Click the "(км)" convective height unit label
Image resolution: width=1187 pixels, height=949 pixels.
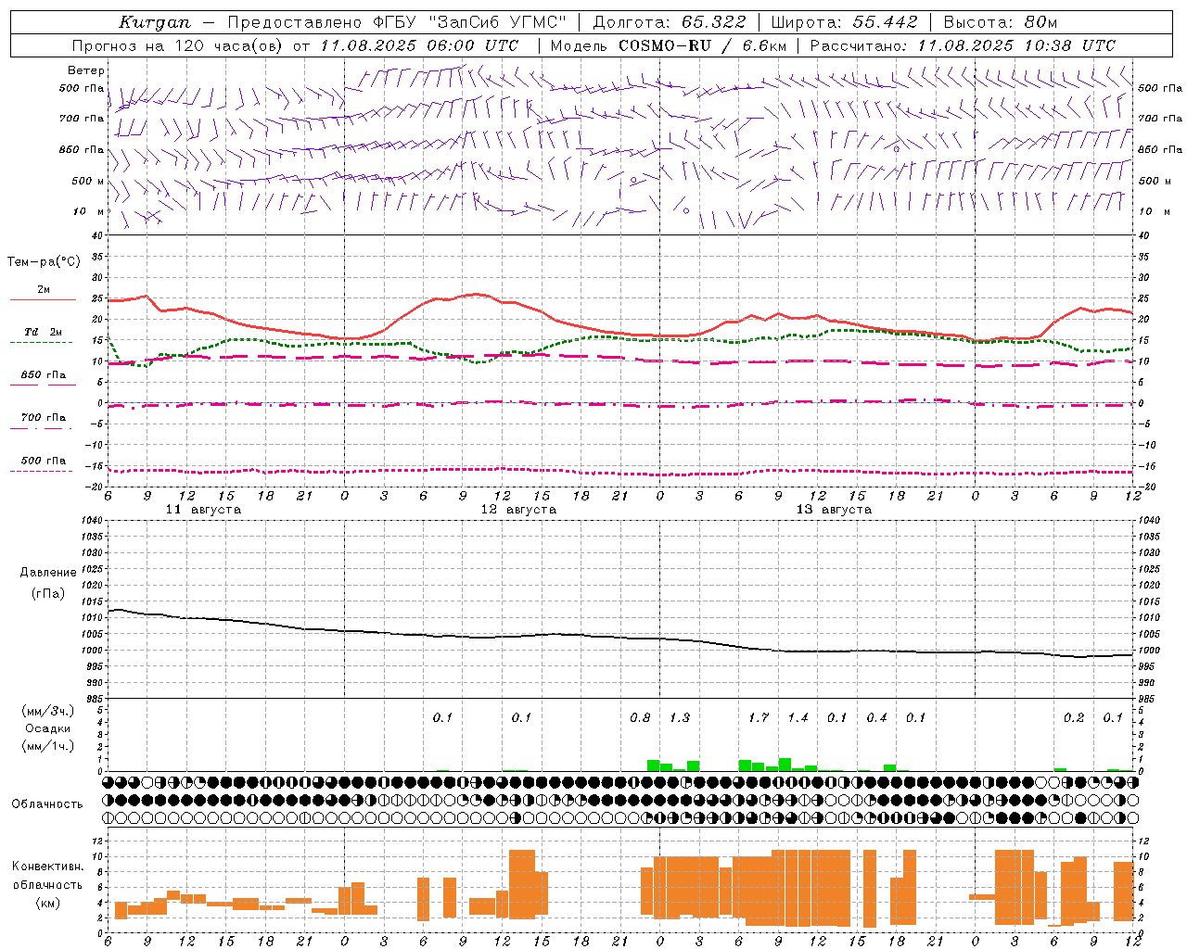click(47, 903)
